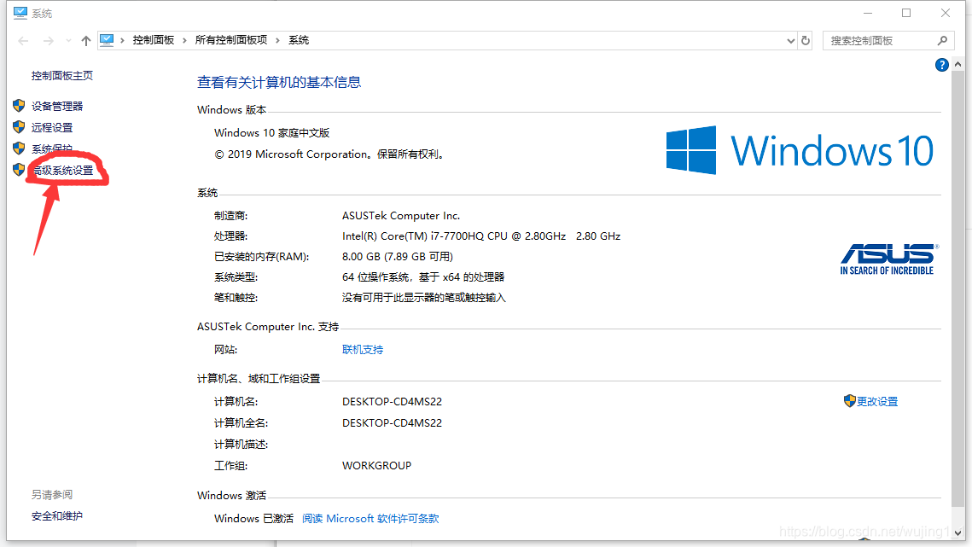This screenshot has height=547, width=972.
Task: Select 64 位操作系统 system type text
Action: click(422, 277)
